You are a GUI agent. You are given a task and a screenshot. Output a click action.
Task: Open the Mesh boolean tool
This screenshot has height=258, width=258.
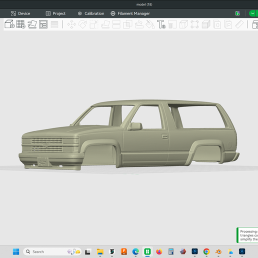click(x=127, y=24)
